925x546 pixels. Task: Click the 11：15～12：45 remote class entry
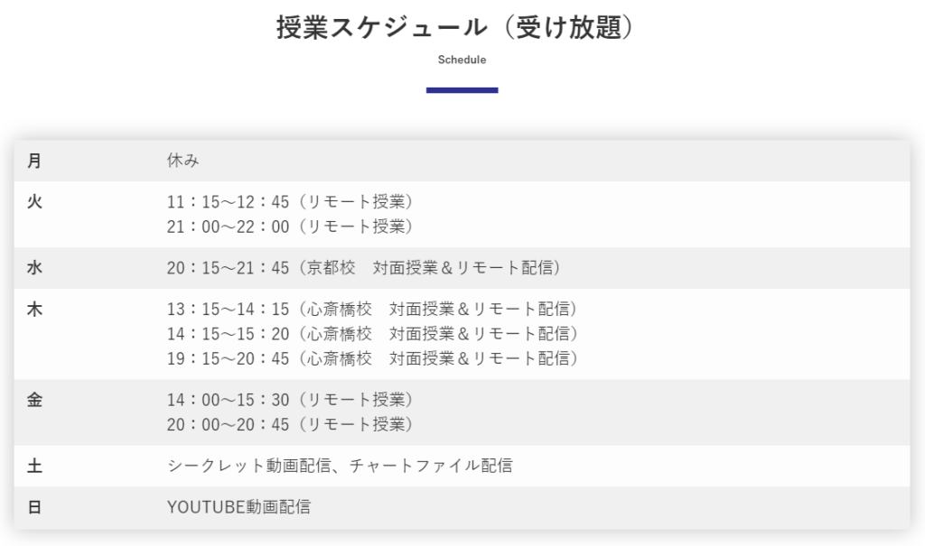[x=290, y=201]
